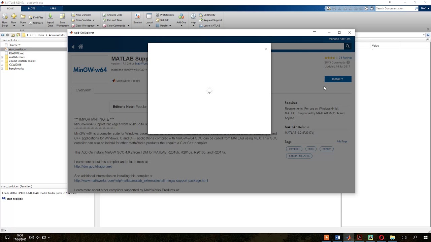Viewport: 431px width, 242px height.
Task: Click Set Path
Action: tap(162, 20)
